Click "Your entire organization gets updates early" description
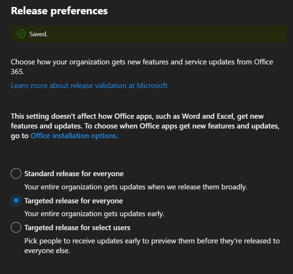Screen dimensions: 293x274 click(94, 214)
